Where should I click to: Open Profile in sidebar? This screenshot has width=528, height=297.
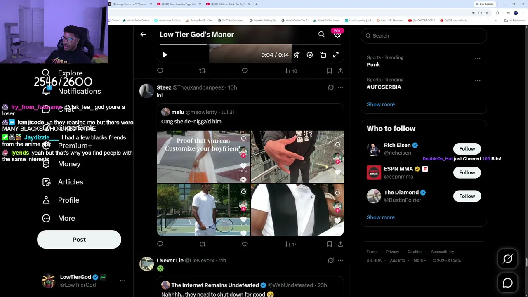pyautogui.click(x=61, y=200)
